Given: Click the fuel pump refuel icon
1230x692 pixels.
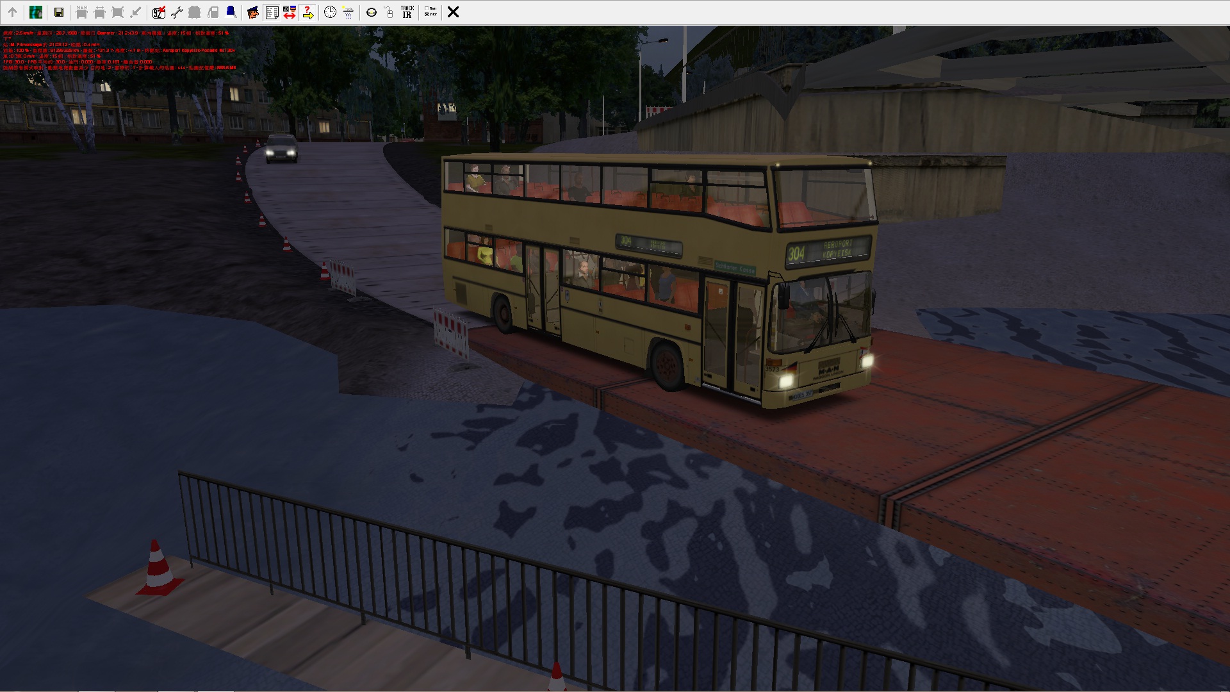Looking at the screenshot, I should click(x=213, y=12).
